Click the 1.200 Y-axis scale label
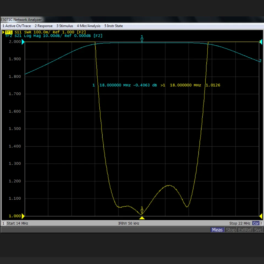 point(15,181)
